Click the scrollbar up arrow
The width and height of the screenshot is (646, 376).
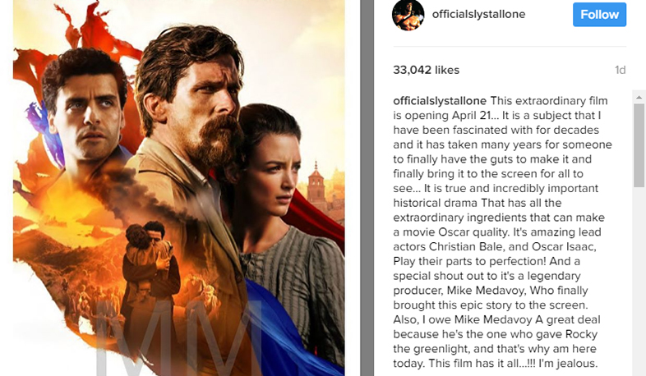(x=639, y=98)
